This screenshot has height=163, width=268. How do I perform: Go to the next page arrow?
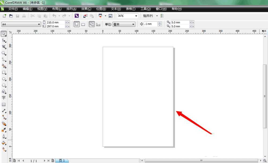tap(44, 161)
